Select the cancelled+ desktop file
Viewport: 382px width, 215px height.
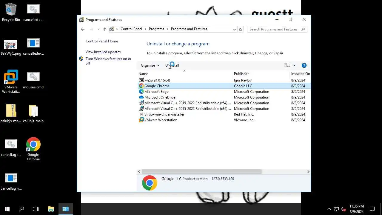[33, 13]
